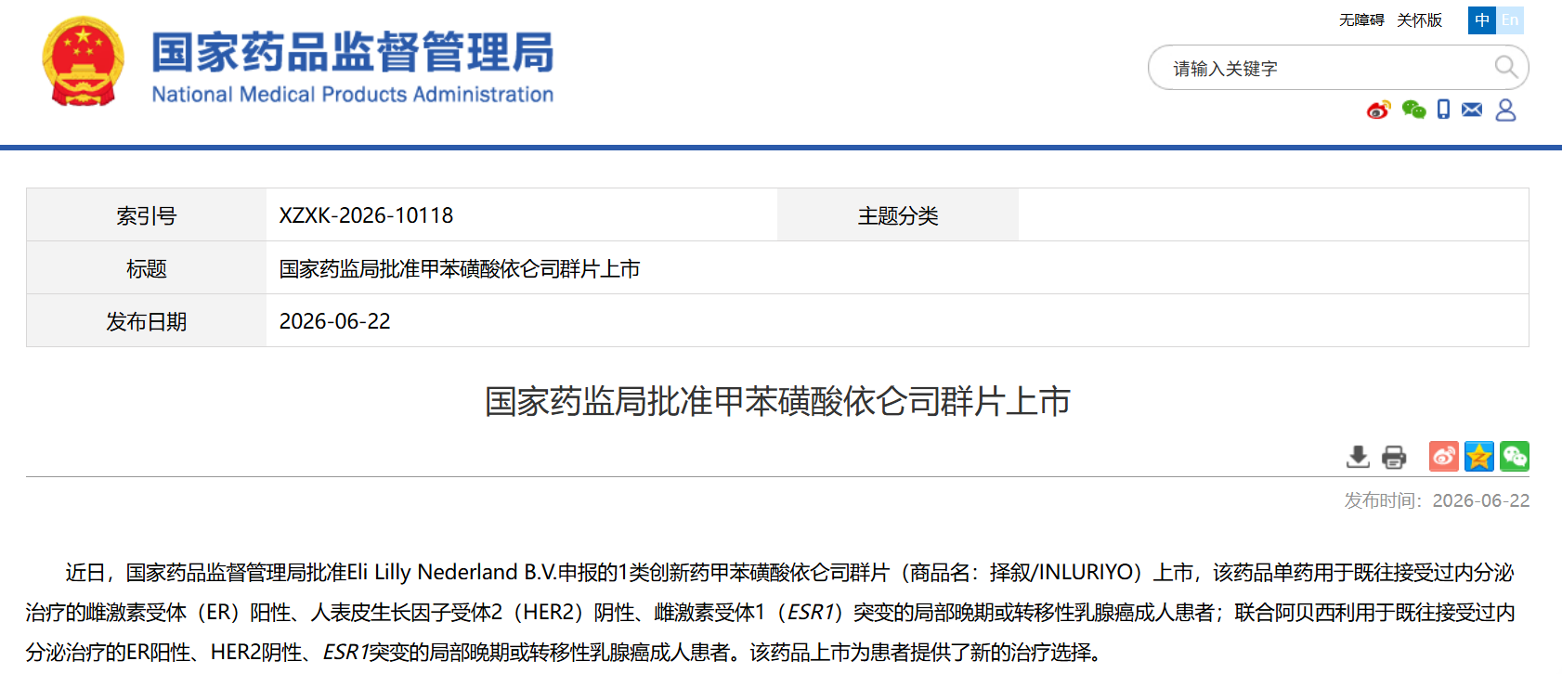This screenshot has width=1562, height=674.
Task: Share article to Weibo red icon
Action: [1444, 456]
